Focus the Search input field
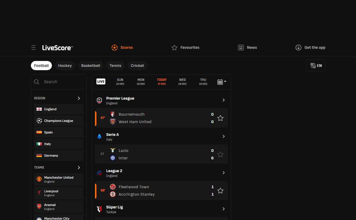This screenshot has height=220, width=356. tap(59, 82)
